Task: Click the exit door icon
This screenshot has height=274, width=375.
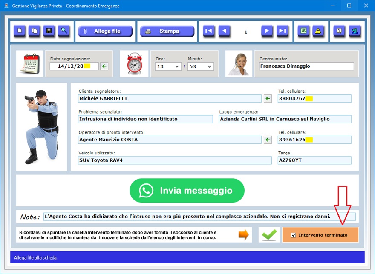Action: pos(355,31)
